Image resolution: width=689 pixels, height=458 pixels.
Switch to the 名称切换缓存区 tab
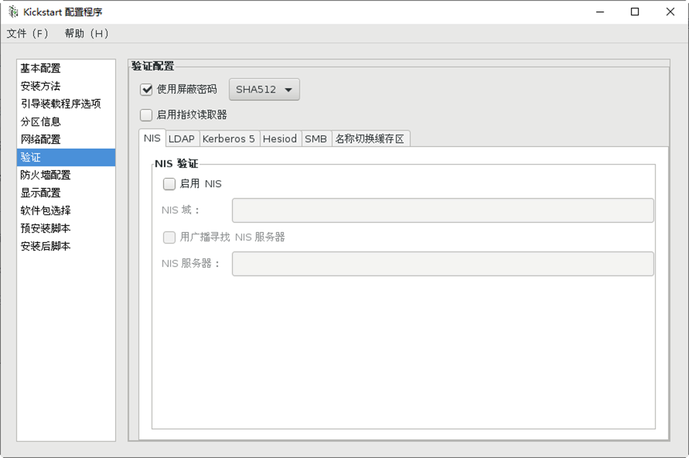click(x=370, y=139)
